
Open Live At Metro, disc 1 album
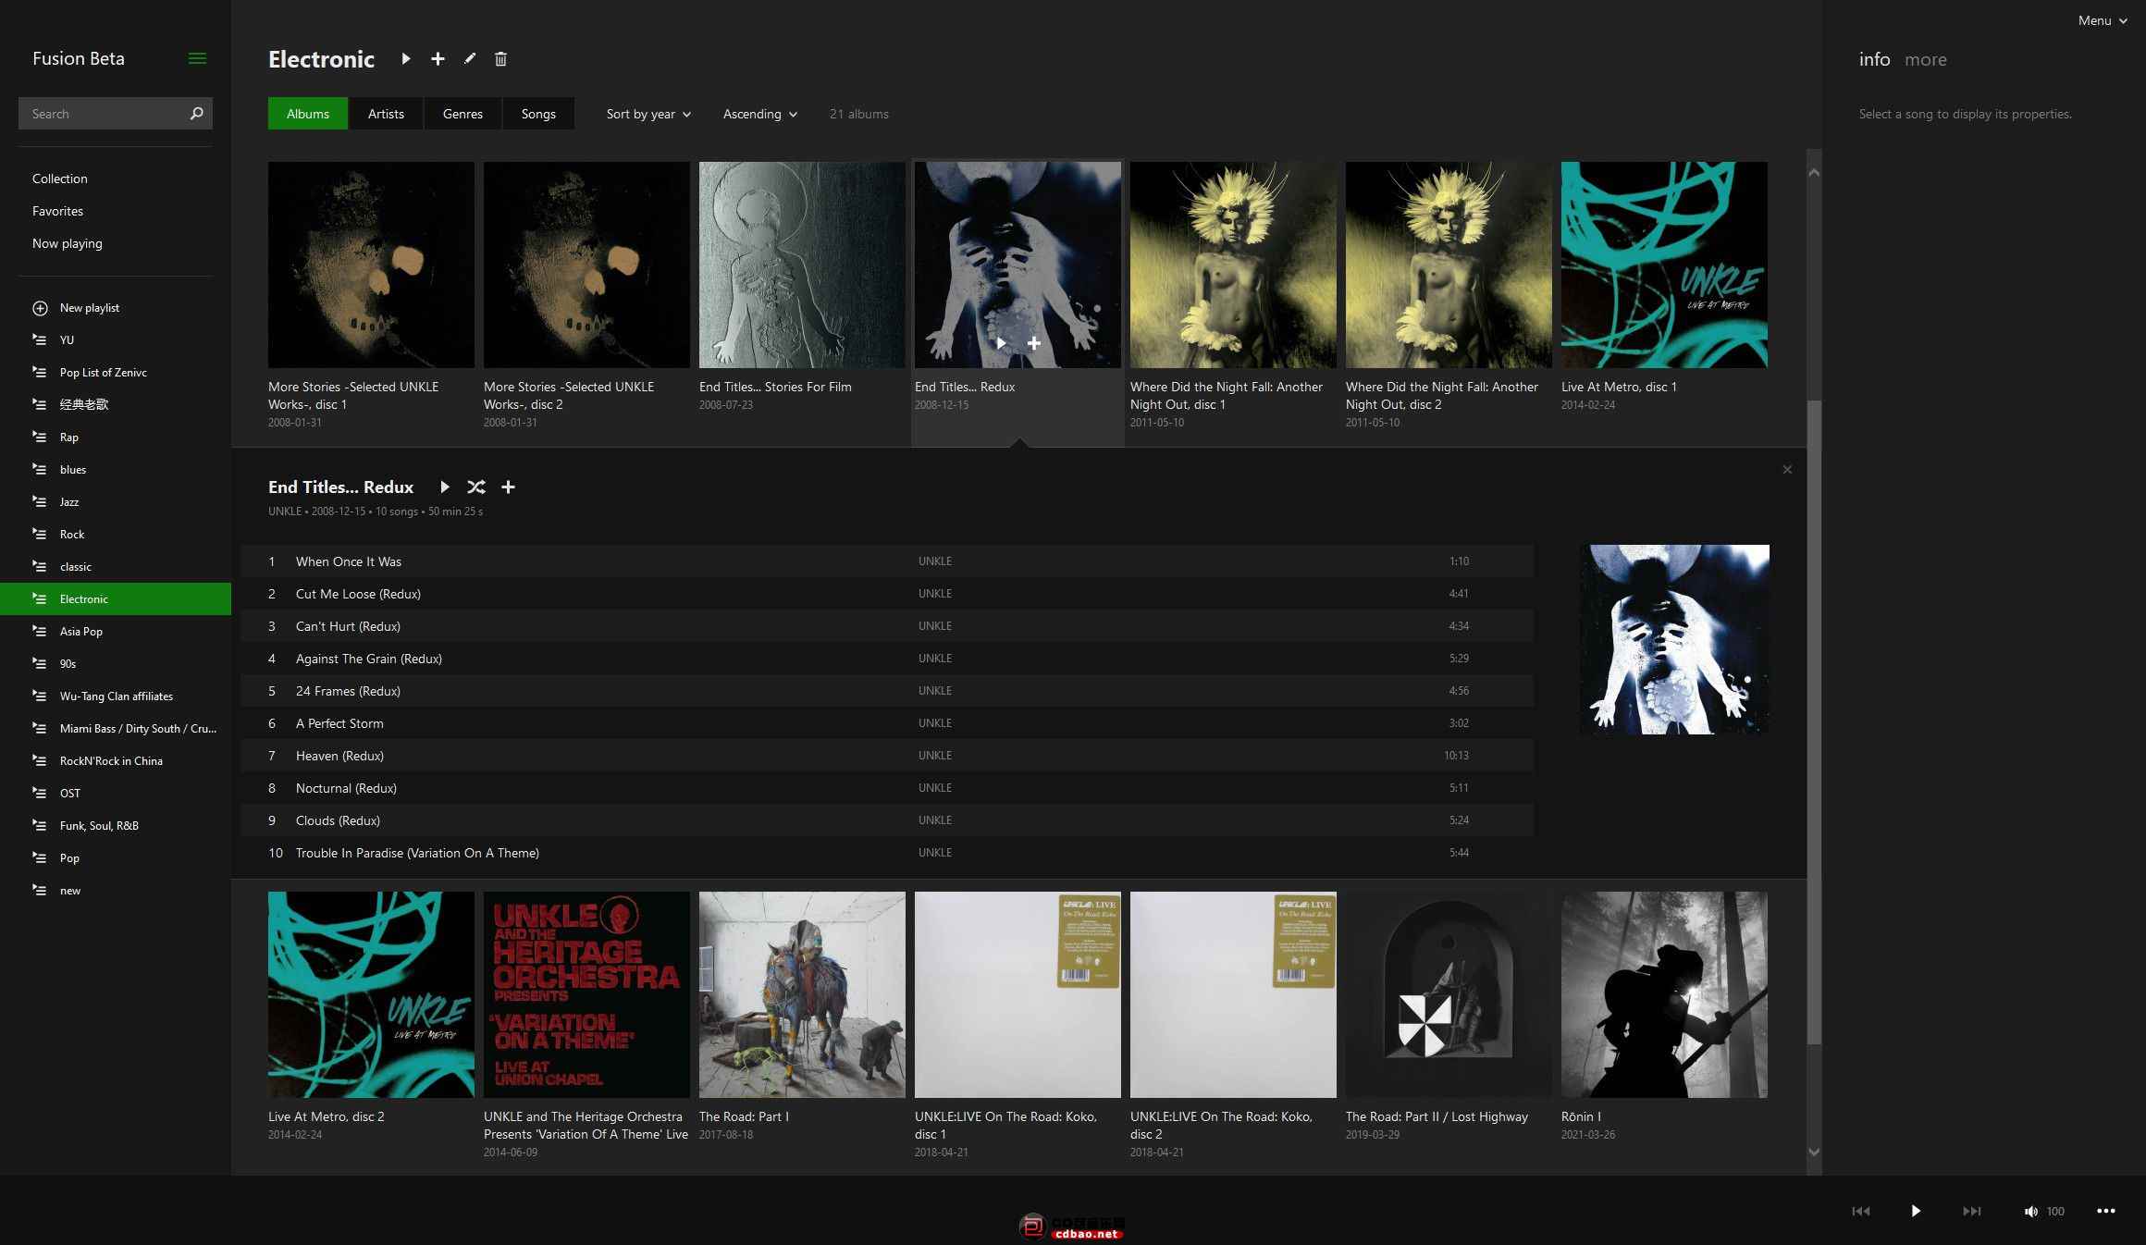point(1664,265)
